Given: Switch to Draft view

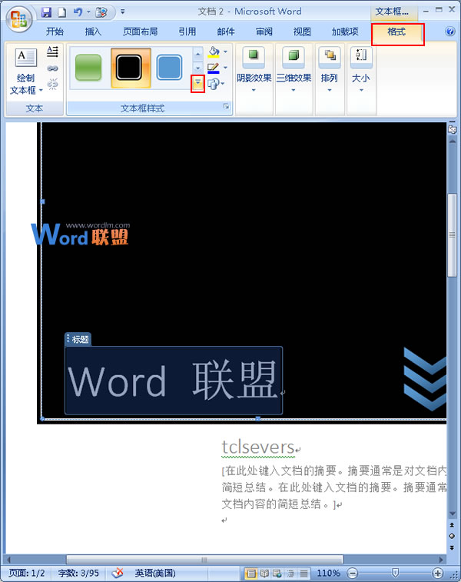Looking at the screenshot, I should coord(303,574).
